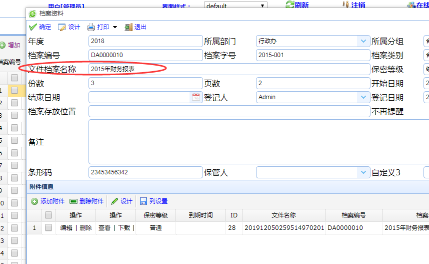Click the 退出 exit icon
The image size is (429, 264).
pyautogui.click(x=128, y=27)
